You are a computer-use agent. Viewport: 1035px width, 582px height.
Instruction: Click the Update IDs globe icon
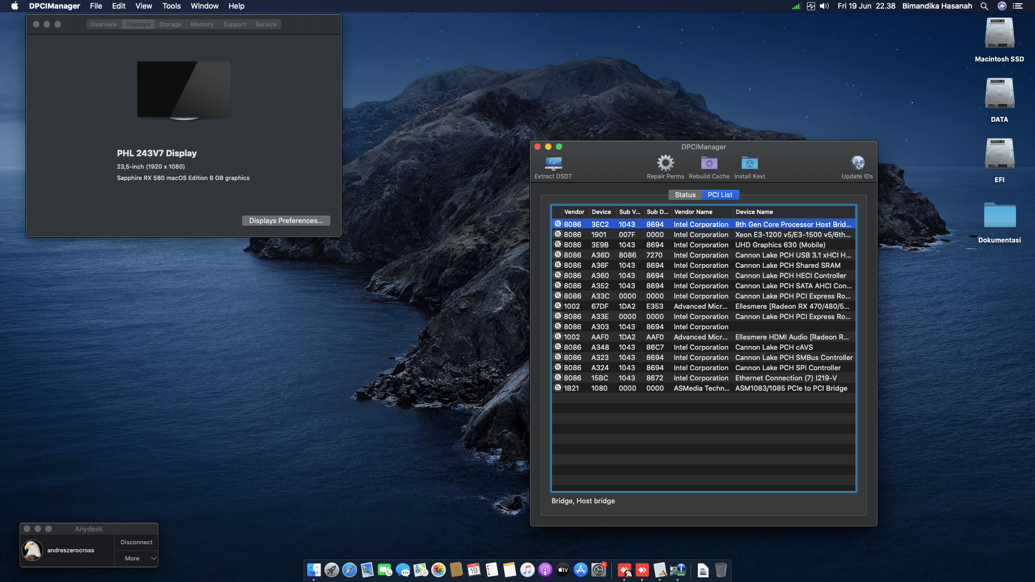tap(857, 163)
